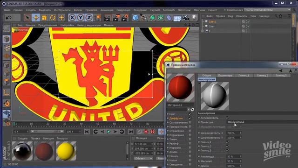Click the red material preview sphere in the editor

180,87
